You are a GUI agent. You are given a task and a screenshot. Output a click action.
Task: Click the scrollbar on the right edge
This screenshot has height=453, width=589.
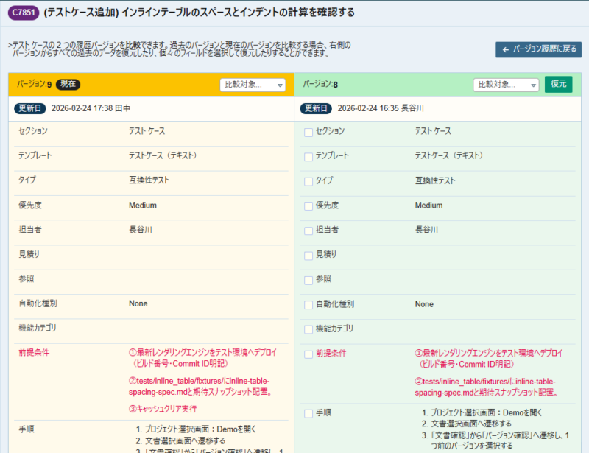[x=585, y=221]
